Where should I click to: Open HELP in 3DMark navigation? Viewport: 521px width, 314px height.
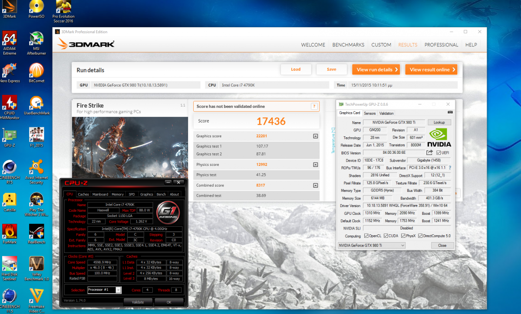click(471, 45)
